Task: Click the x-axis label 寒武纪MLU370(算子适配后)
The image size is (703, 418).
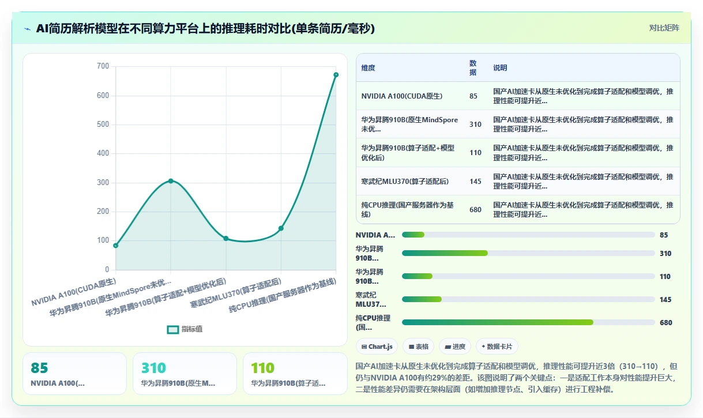Action: coord(236,293)
